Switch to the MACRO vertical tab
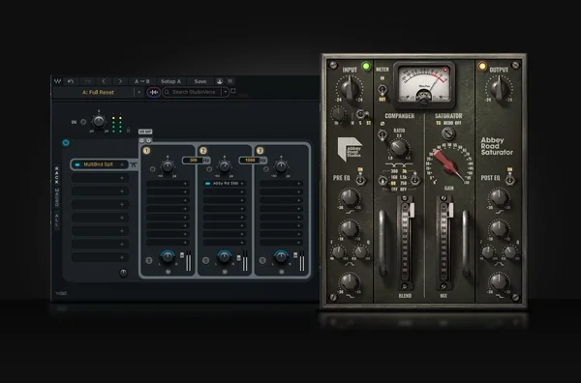Viewport: 581px width, 383px height. point(57,198)
